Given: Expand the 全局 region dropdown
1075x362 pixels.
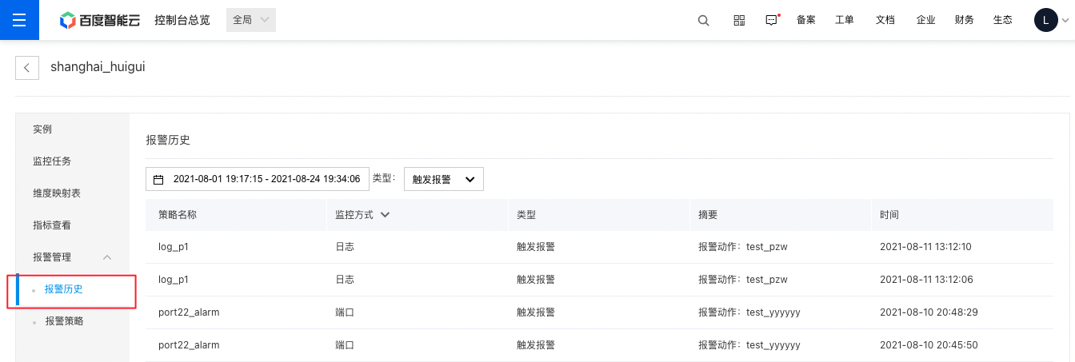Looking at the screenshot, I should tap(251, 20).
